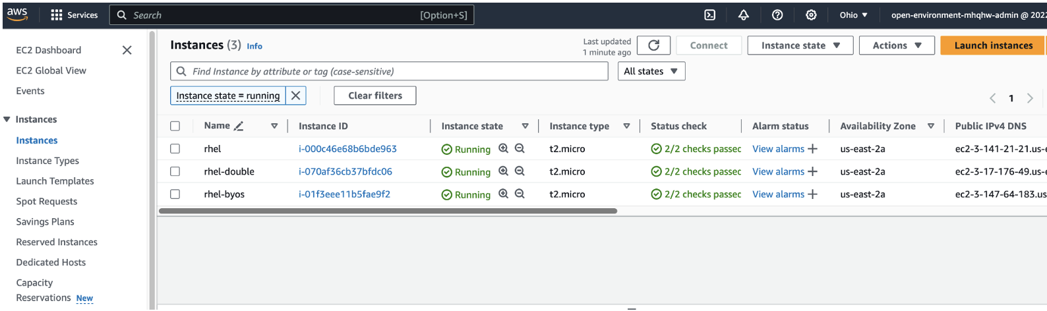Viewport: 1047px width, 311px height.
Task: Click the AWS logo home icon
Action: (x=17, y=14)
